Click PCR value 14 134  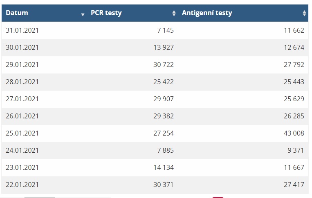[x=164, y=167]
